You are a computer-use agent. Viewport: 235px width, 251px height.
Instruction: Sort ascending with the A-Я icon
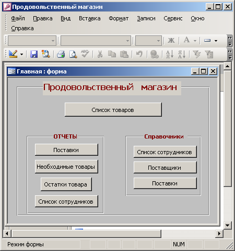click(x=170, y=54)
